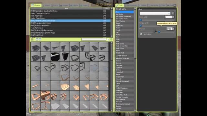Select the Slider constraint tool
The height and width of the screenshot is (116, 207).
coord(125,39)
